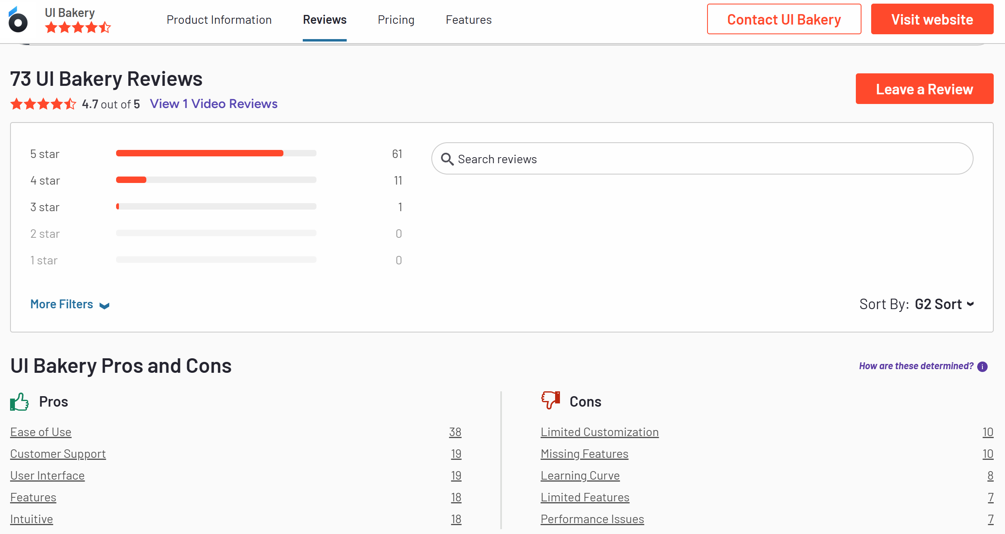Click the Visit website button
1005x534 pixels.
(932, 19)
